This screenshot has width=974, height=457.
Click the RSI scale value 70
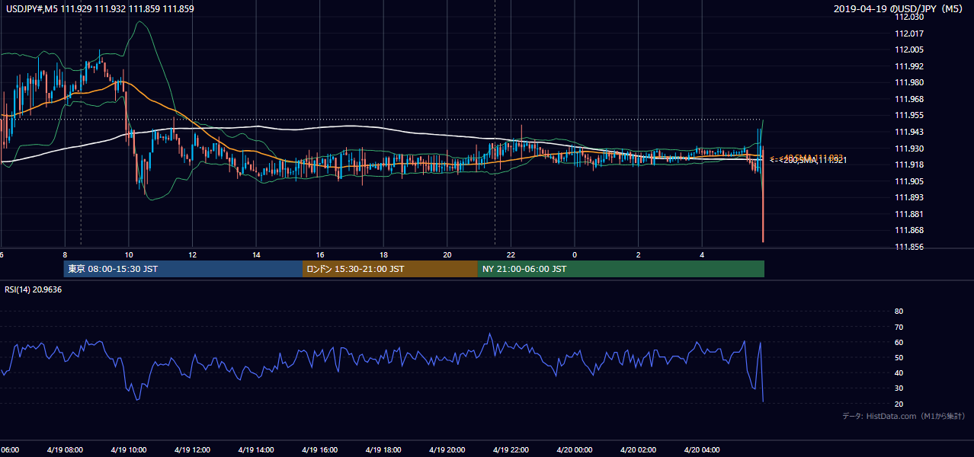click(899, 327)
